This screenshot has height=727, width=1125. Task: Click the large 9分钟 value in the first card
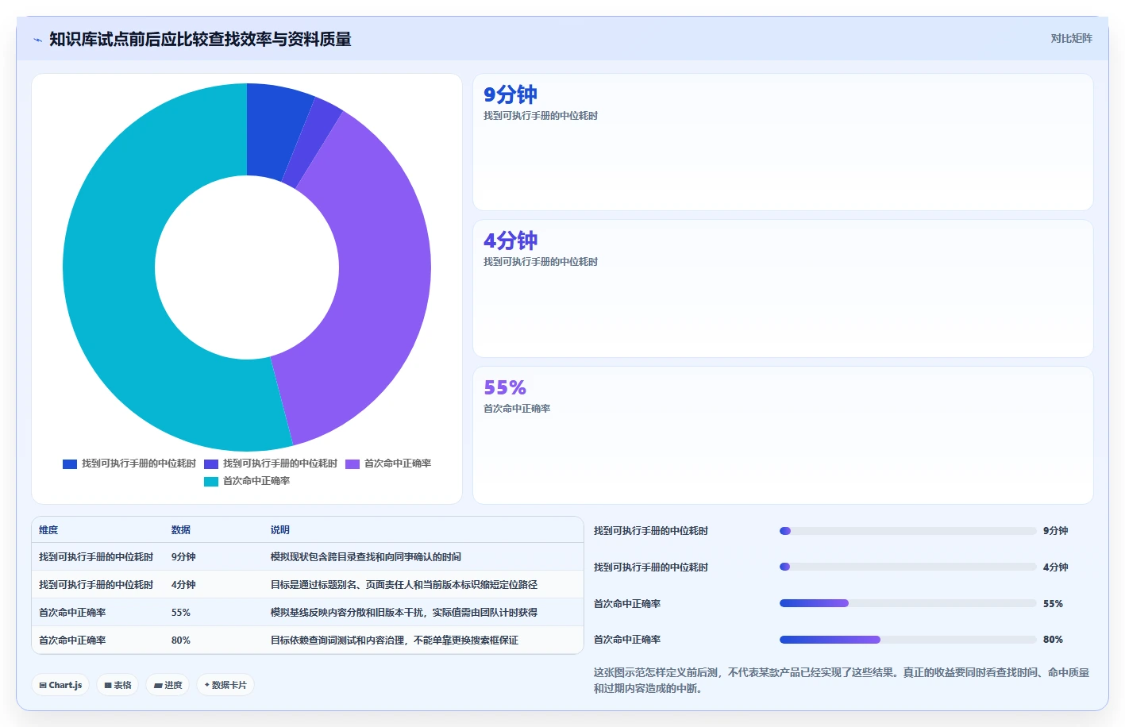[x=510, y=94]
